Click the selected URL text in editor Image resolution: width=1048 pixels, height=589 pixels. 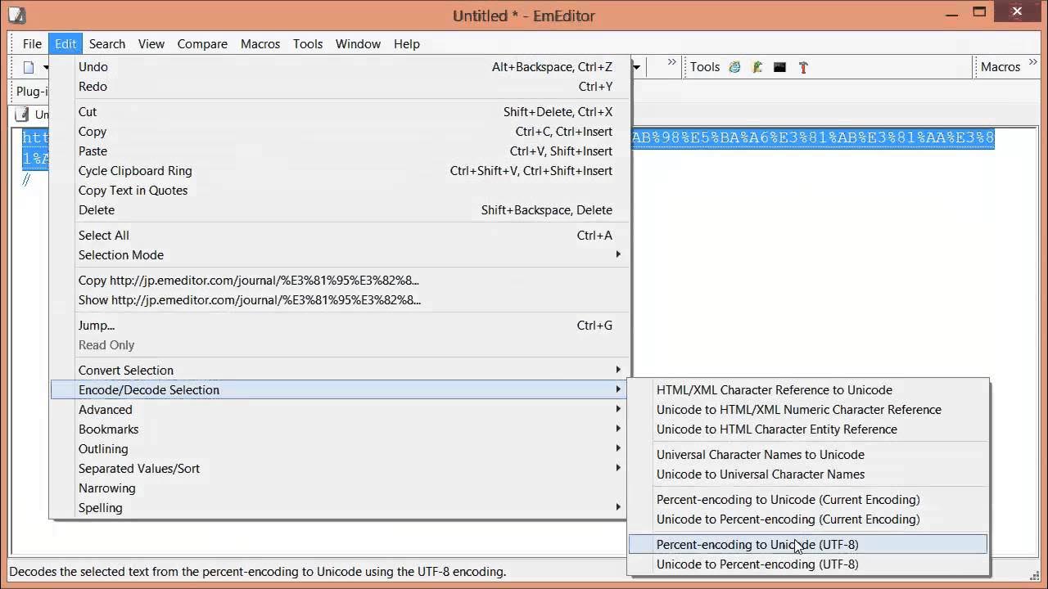tap(813, 137)
